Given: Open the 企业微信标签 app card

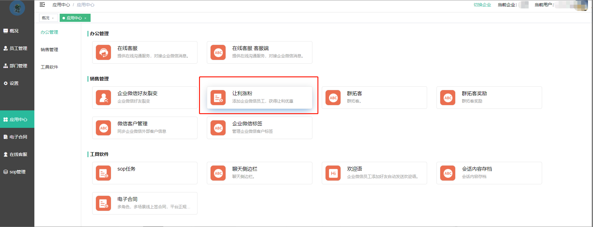Looking at the screenshot, I should 259,128.
